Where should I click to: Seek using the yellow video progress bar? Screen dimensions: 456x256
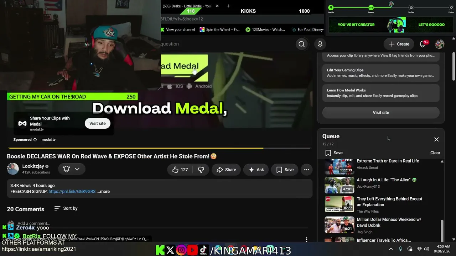pos(159,148)
